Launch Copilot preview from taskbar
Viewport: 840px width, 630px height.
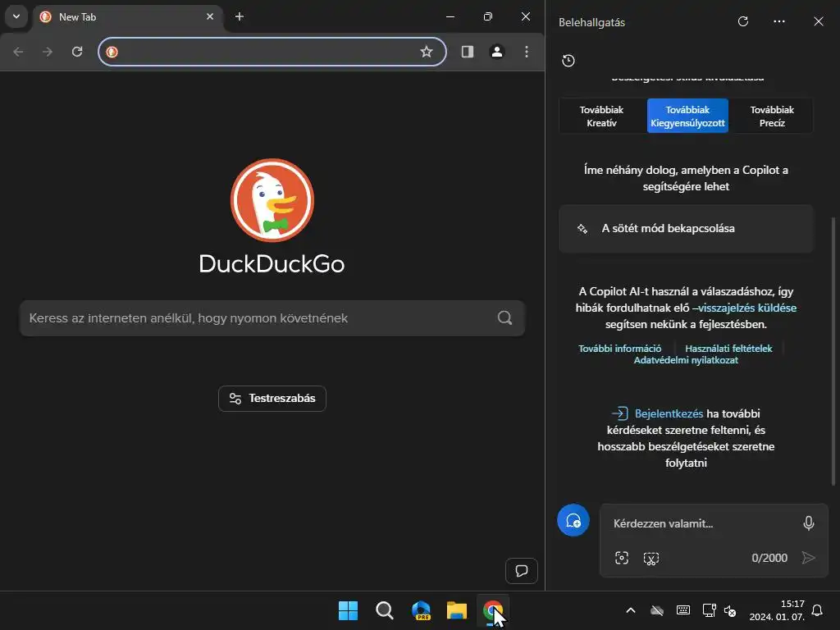click(x=421, y=610)
